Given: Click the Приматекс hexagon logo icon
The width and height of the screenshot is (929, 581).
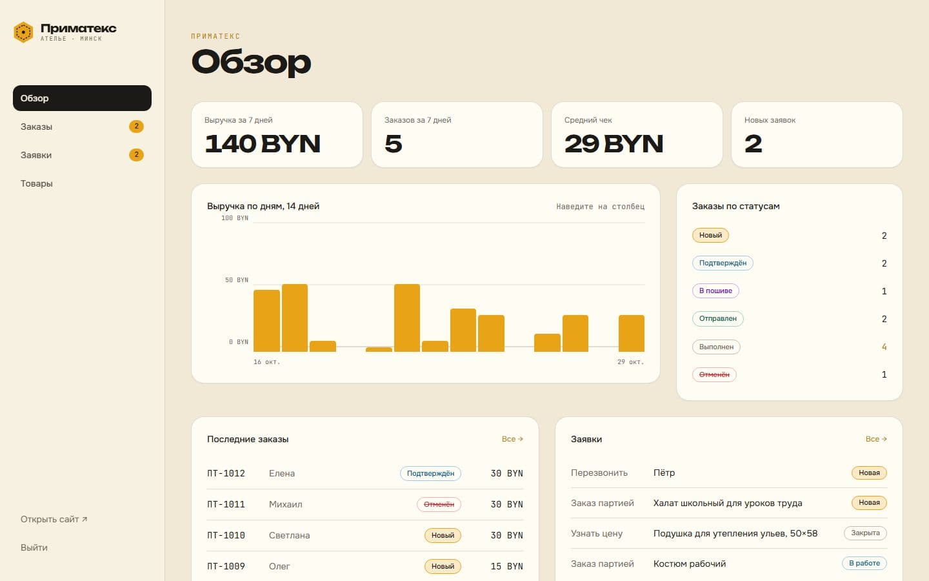Looking at the screenshot, I should click(23, 32).
